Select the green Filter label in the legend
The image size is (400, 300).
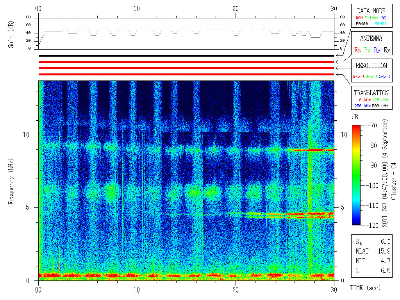point(371,18)
